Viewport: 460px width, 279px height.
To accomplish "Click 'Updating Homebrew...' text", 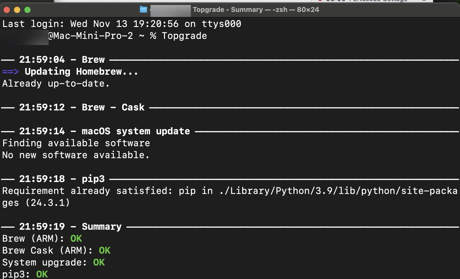I will click(x=81, y=72).
